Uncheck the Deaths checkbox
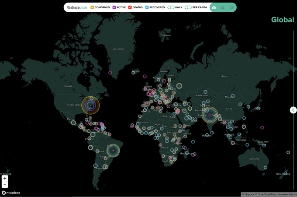The width and height of the screenshot is (297, 197). coord(130,7)
